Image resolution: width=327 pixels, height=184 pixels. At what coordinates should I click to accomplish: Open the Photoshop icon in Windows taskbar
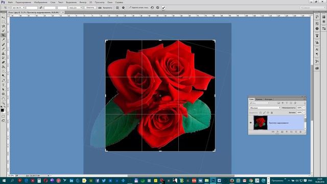(213, 180)
